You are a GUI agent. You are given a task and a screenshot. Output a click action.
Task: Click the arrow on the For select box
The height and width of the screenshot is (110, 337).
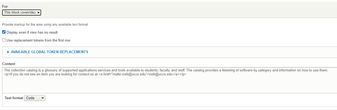coord(38,12)
